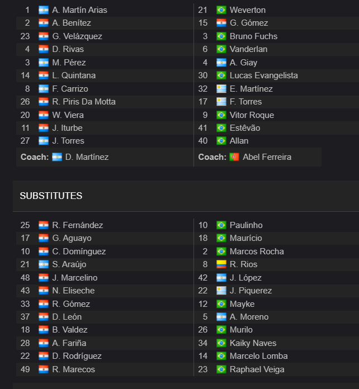Open player Vitor Roque
This screenshot has width=359, height=389.
coord(252,115)
